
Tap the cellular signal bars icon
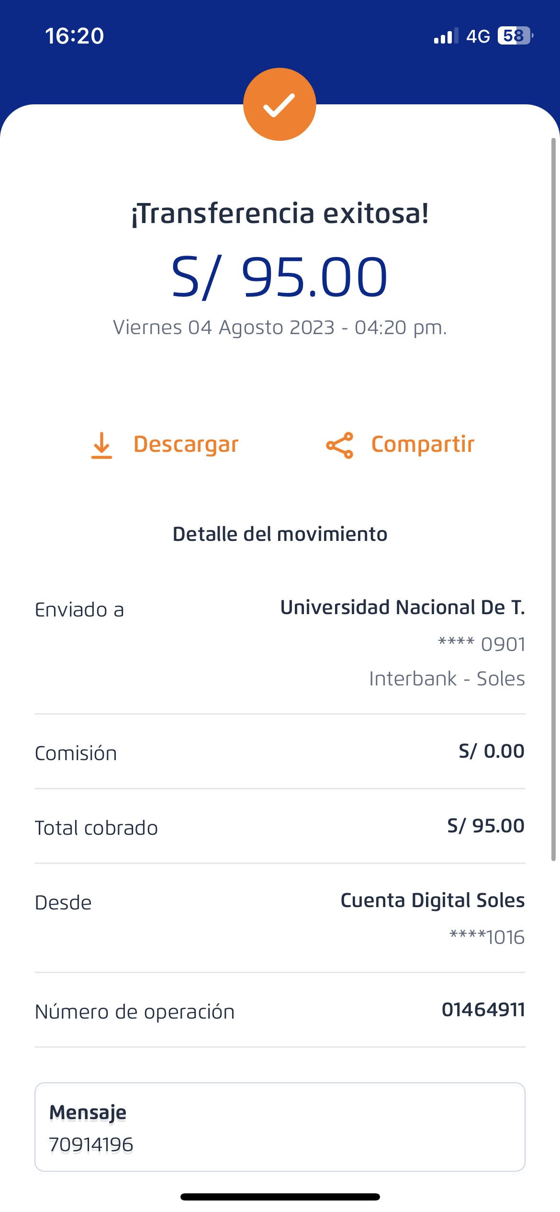(445, 36)
